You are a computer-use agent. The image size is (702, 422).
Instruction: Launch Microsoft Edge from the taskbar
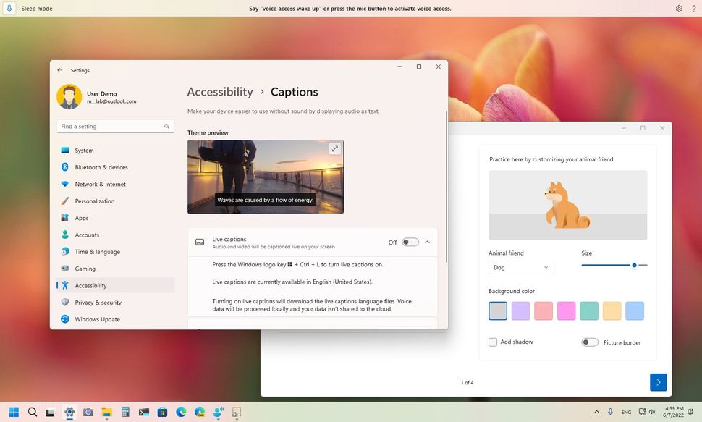click(180, 413)
